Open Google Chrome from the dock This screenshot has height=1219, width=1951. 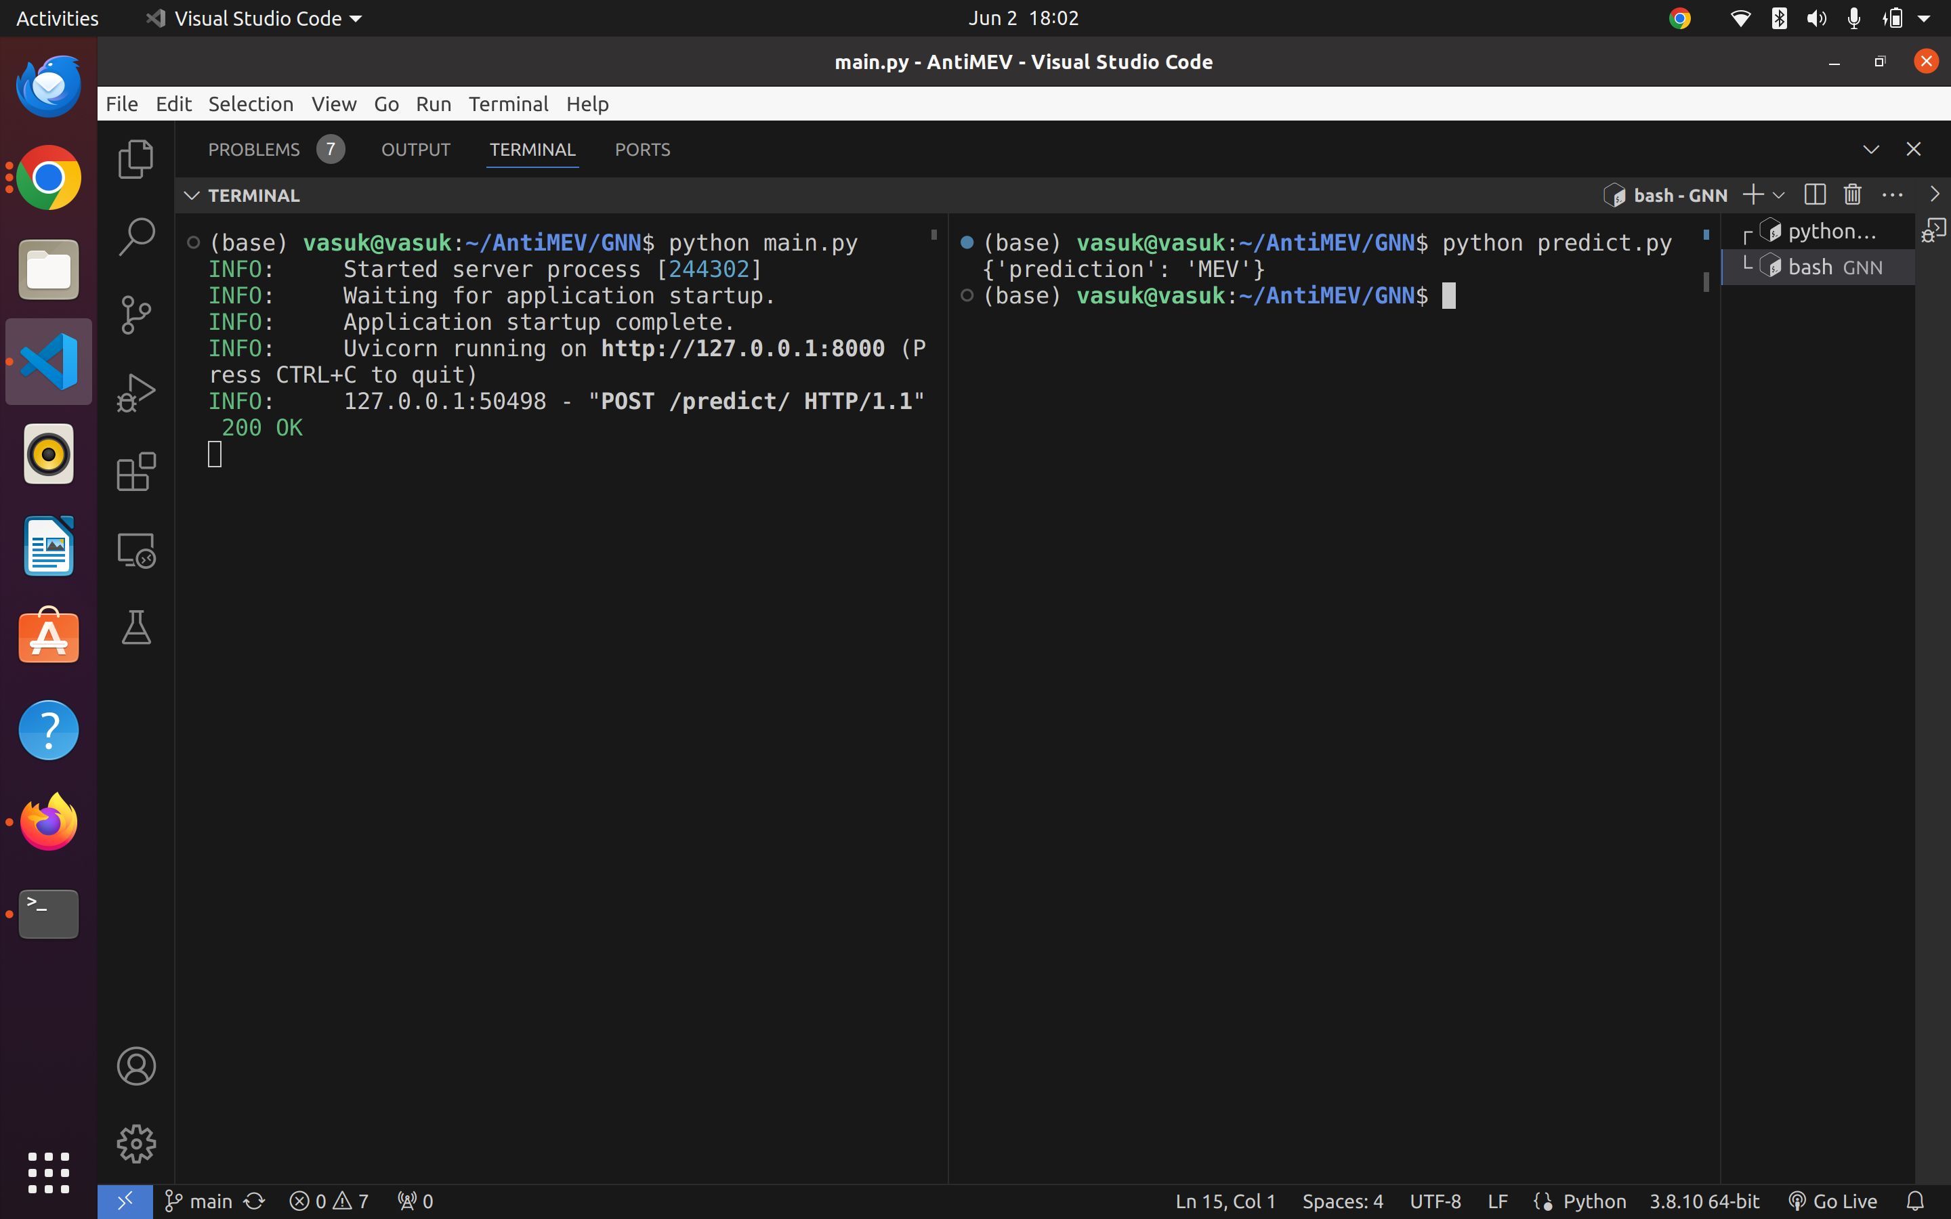coord(48,177)
